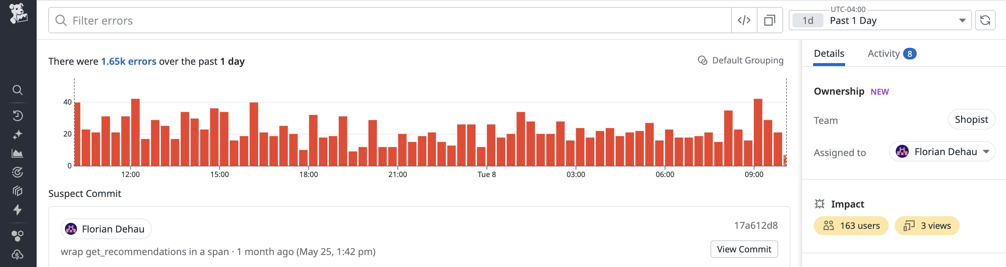Click the View Commit button
Viewport: 1006px width, 267px height.
pos(744,249)
